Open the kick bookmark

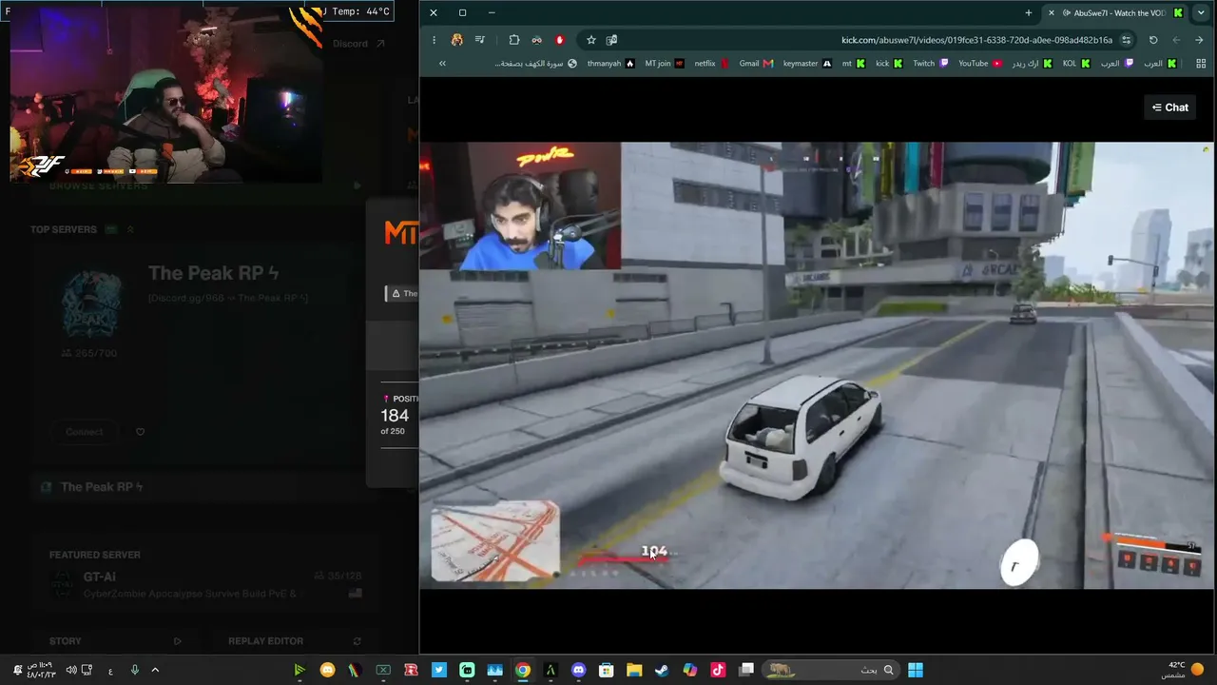tap(889, 64)
